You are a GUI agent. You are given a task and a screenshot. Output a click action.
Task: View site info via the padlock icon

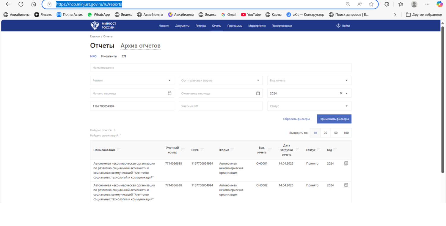pos(49,4)
